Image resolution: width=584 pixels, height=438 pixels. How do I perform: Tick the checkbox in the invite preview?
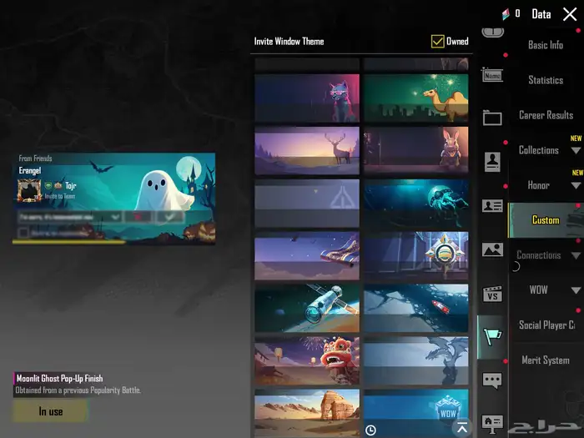point(24,233)
